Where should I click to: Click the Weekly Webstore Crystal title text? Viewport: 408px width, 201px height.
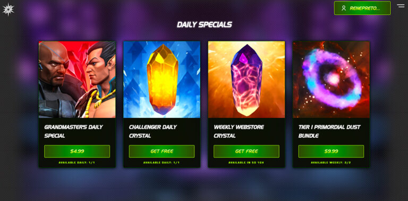(x=239, y=132)
